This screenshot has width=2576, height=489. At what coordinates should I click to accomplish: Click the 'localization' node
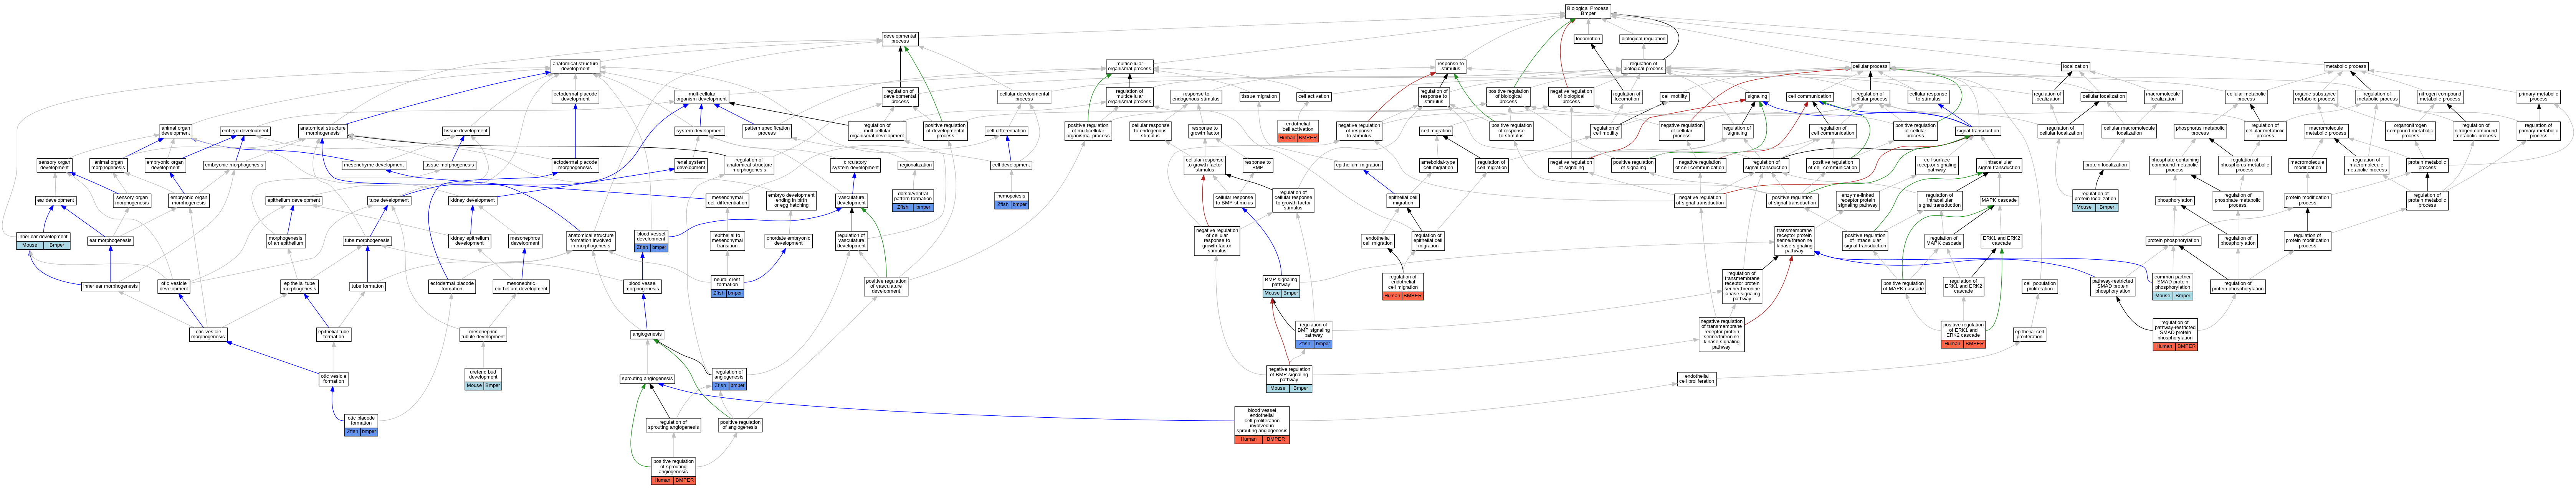pyautogui.click(x=2075, y=66)
